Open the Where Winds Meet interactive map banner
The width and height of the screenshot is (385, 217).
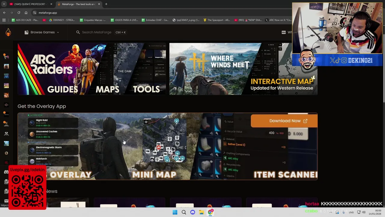click(x=243, y=69)
